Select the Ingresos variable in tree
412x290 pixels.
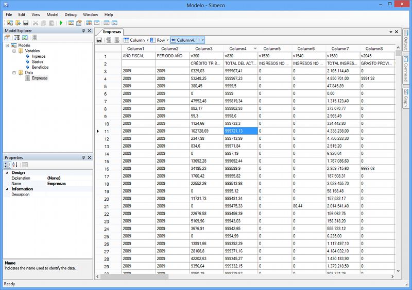tap(39, 56)
